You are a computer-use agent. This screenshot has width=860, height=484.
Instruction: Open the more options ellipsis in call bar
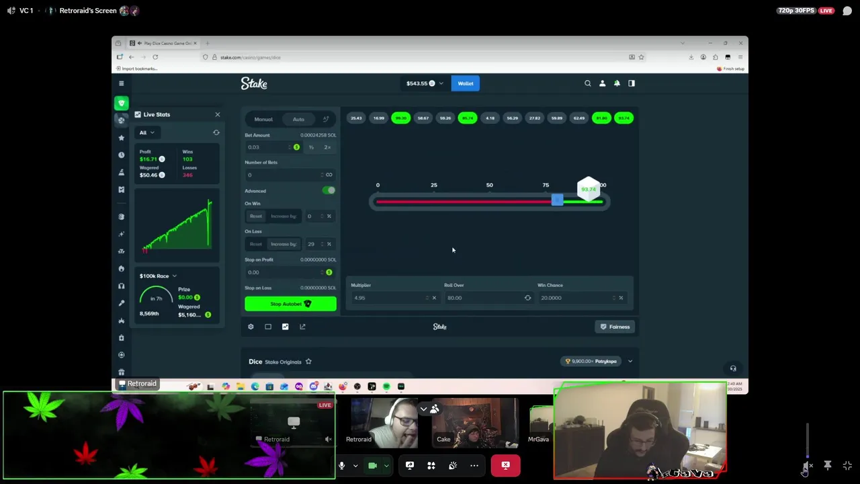[474, 465]
